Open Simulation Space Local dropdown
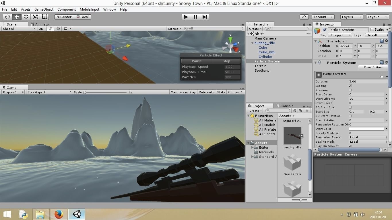The image size is (392, 220). 368,137
